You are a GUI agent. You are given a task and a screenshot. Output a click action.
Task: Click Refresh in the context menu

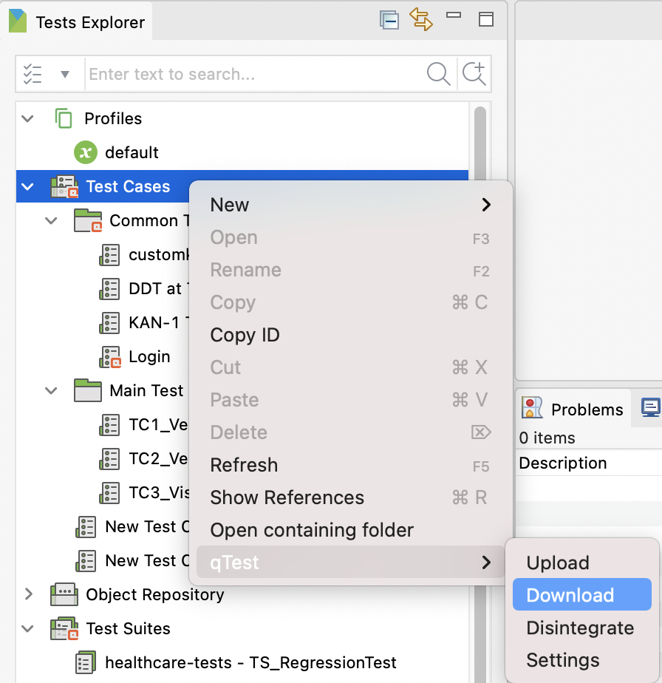[244, 465]
